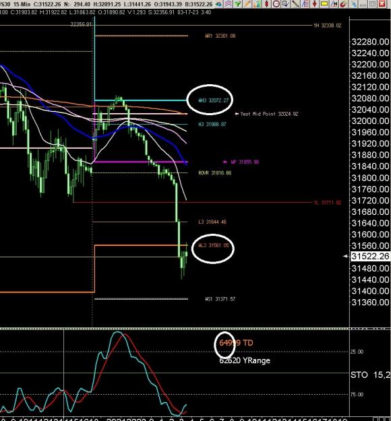Click the red down-arrow marker tool
This screenshot has width=391, height=421.
point(314,4)
